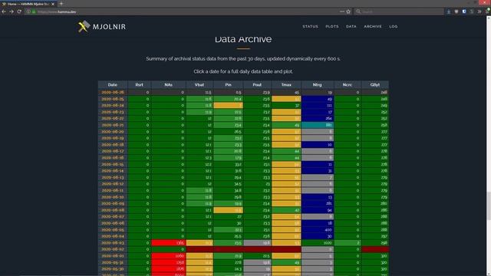Open the 2020-06-16 daily data link

[113, 158]
